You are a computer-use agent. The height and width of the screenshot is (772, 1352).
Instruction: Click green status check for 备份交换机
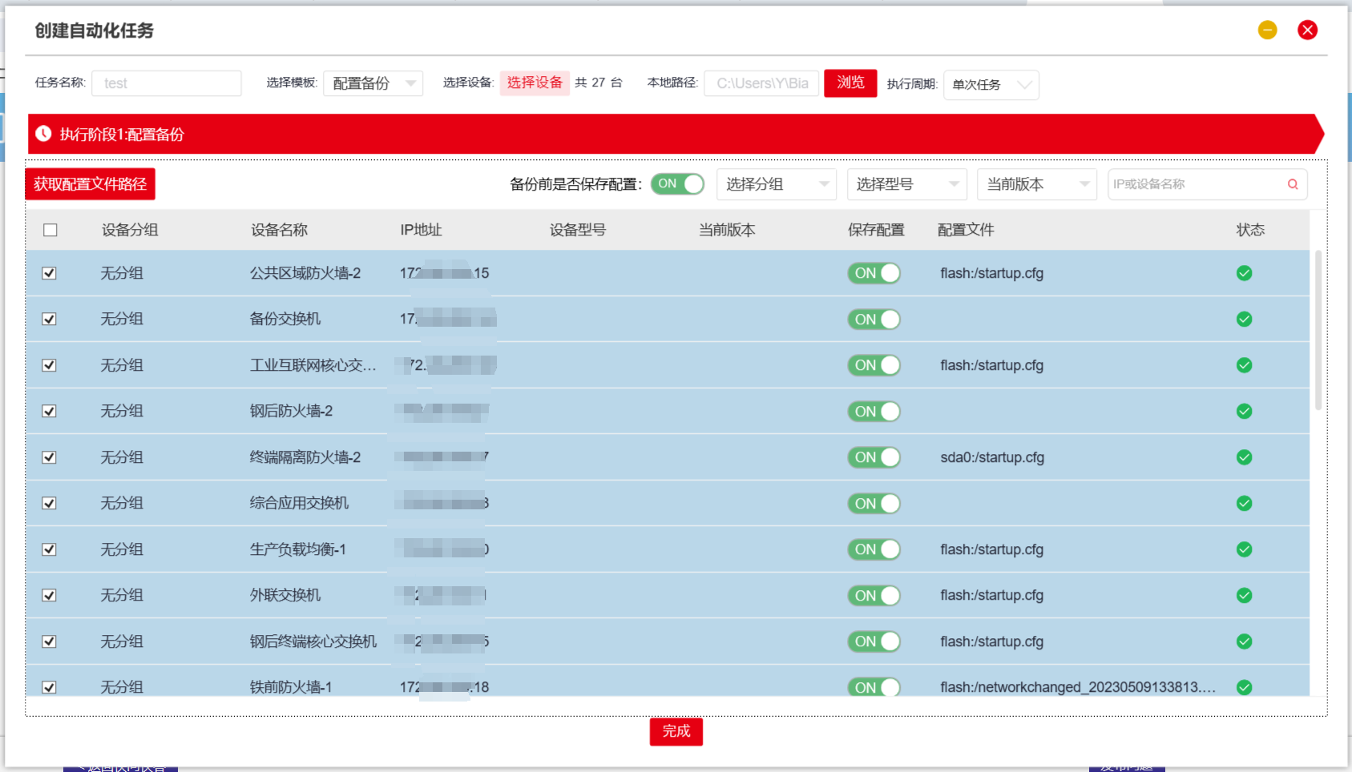click(1244, 320)
